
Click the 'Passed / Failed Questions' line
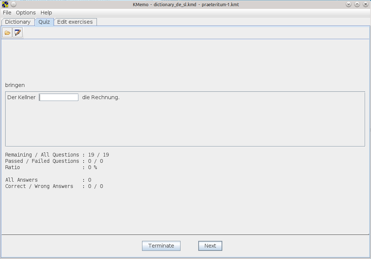point(54,161)
